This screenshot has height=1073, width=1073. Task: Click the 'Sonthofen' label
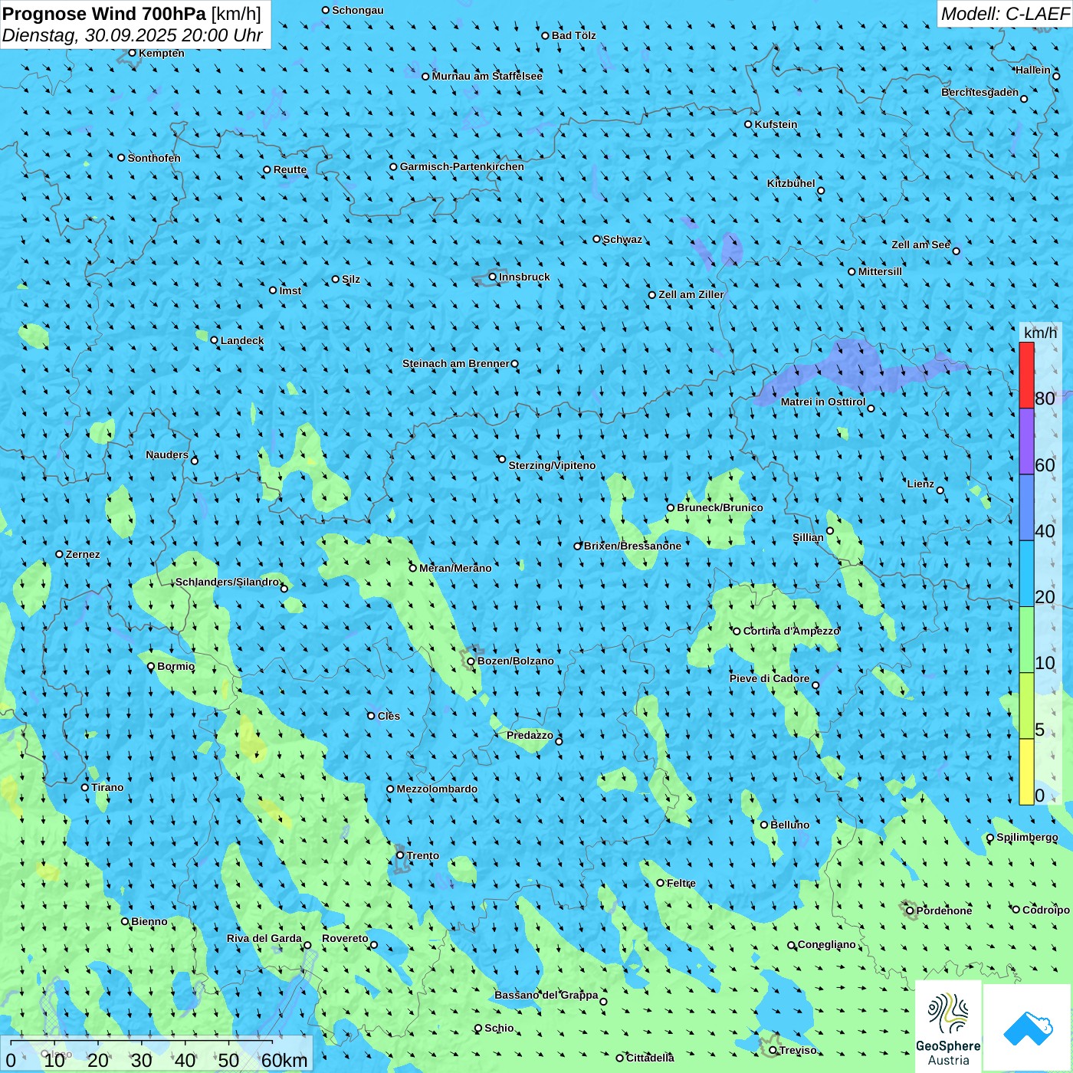tap(154, 158)
